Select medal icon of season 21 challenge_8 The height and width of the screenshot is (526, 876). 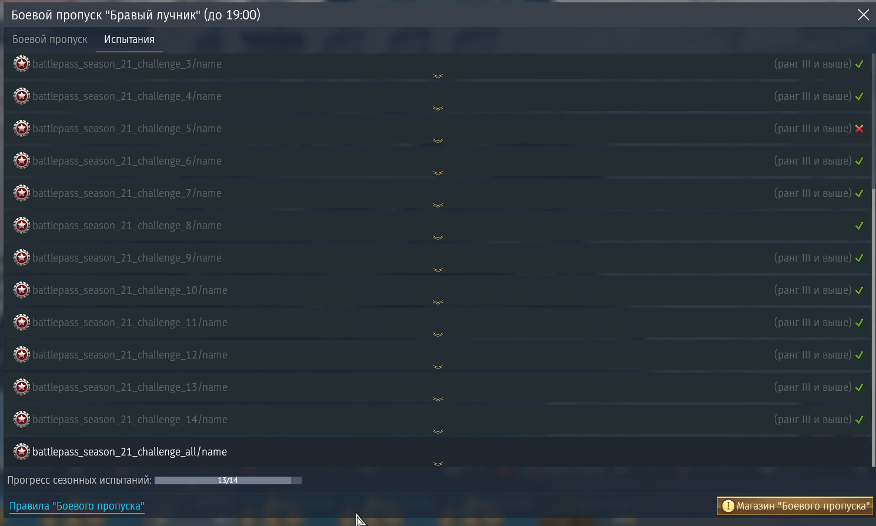[x=22, y=225]
